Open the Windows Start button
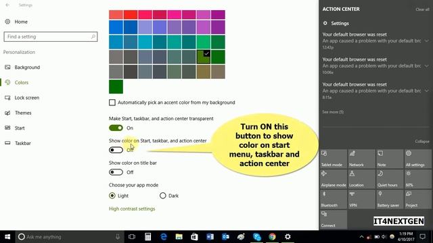This screenshot has height=243, width=433. 7,237
